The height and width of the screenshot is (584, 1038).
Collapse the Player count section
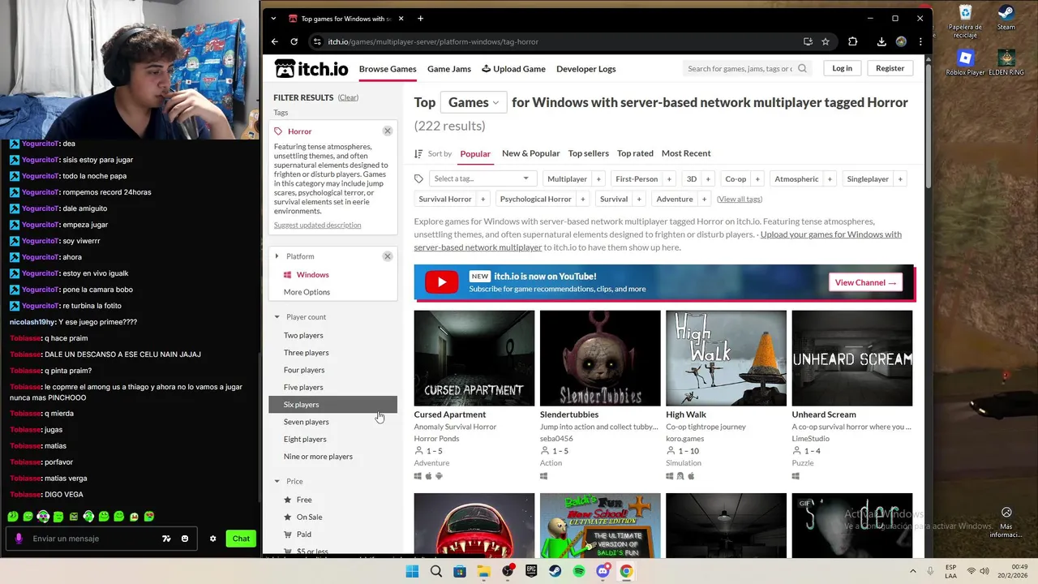point(277,317)
